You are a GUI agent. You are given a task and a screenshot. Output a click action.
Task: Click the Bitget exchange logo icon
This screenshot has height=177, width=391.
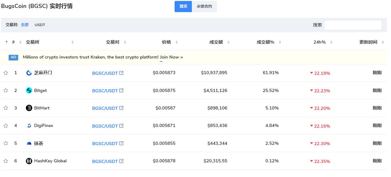click(x=29, y=90)
